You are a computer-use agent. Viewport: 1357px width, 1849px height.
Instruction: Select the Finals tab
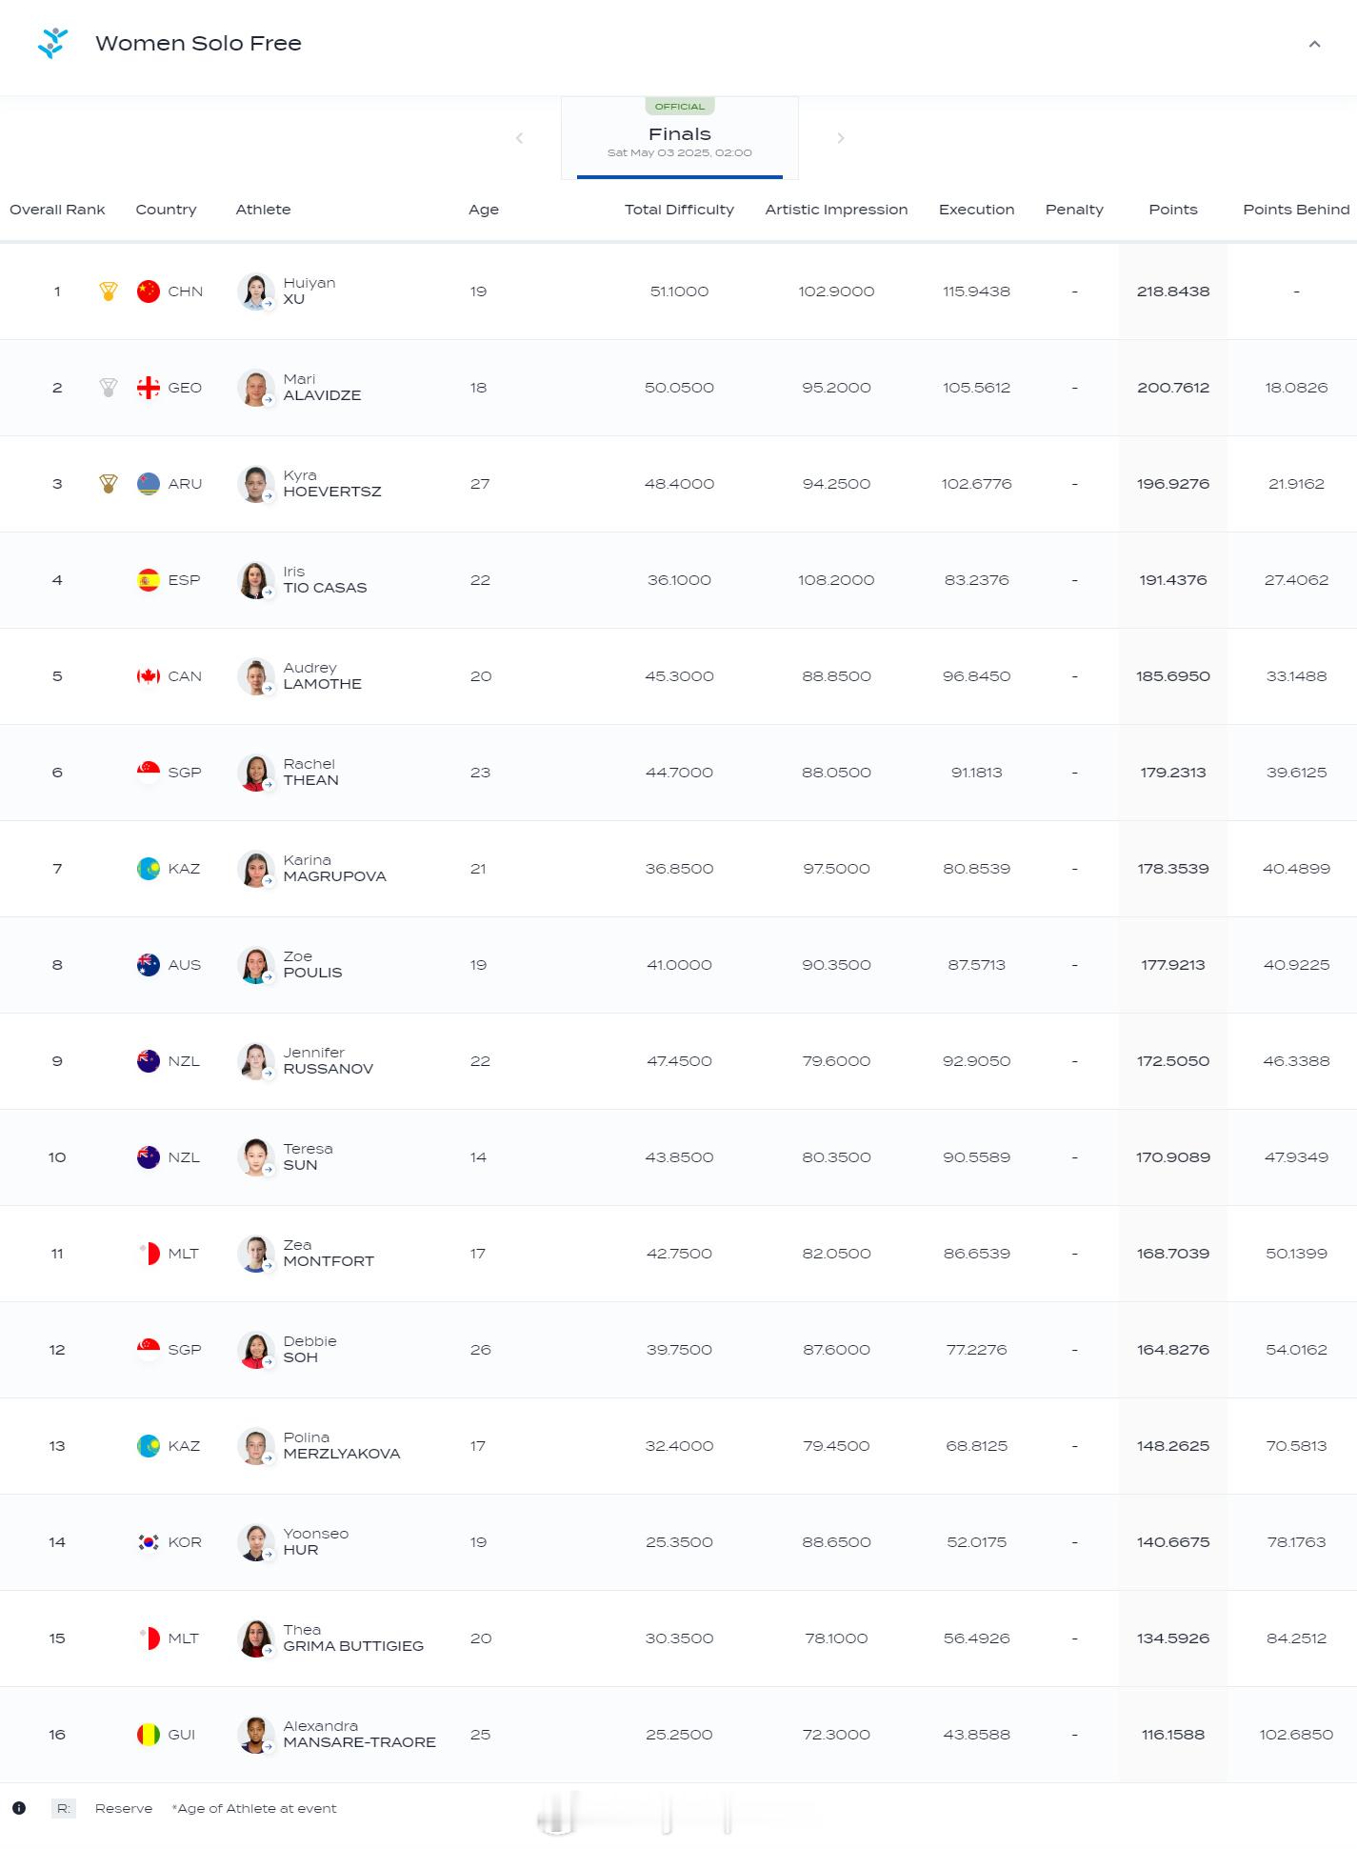point(680,138)
